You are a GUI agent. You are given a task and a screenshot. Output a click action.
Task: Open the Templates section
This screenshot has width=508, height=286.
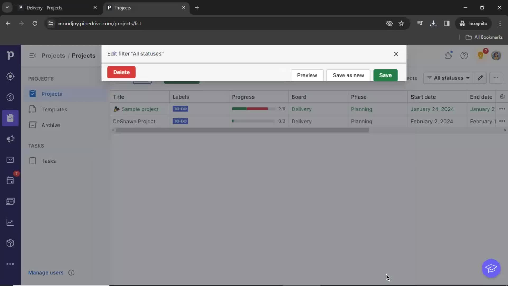(x=54, y=109)
